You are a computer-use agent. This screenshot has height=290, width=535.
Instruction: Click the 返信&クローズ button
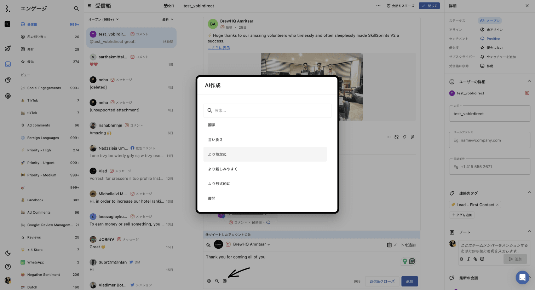coord(382,282)
